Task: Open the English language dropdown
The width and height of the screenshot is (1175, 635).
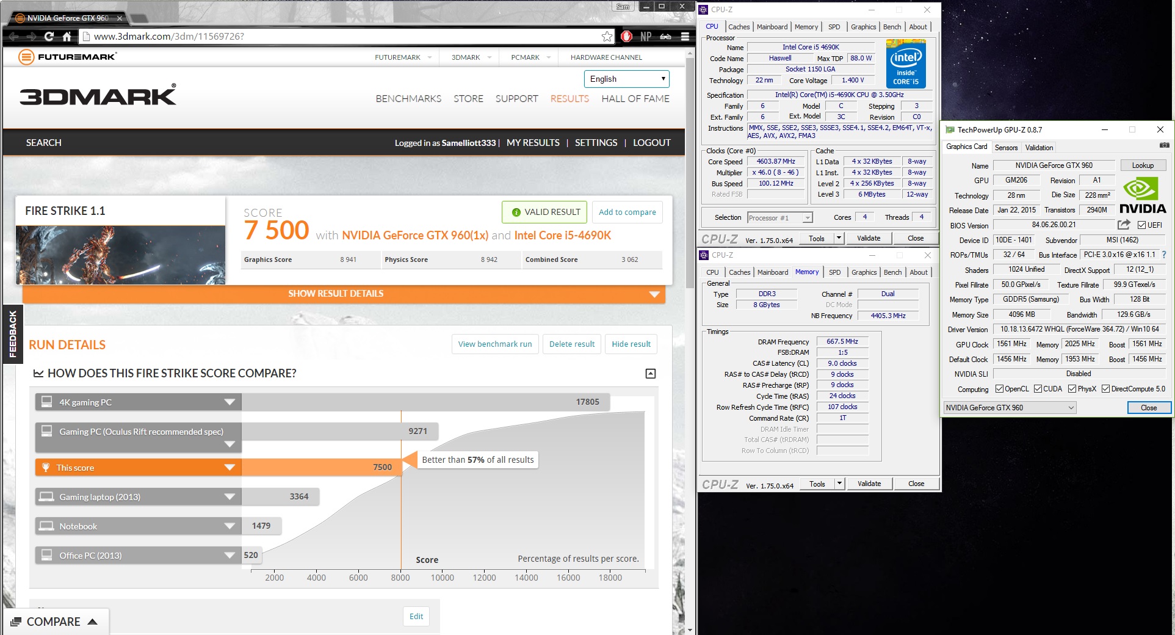Action: 627,79
